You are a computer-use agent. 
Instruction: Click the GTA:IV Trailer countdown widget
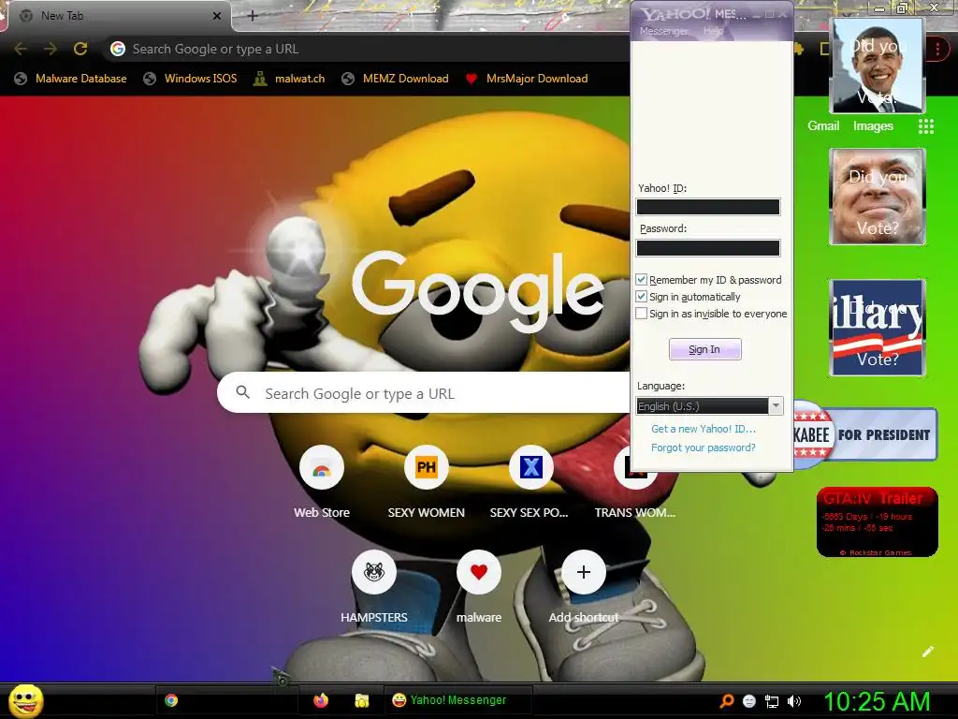pos(877,521)
